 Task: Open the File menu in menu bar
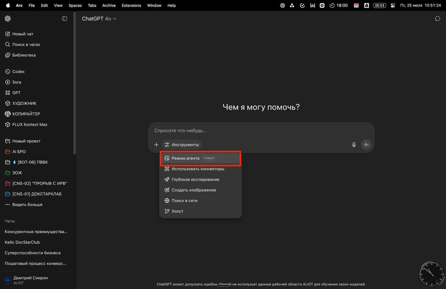point(32,6)
